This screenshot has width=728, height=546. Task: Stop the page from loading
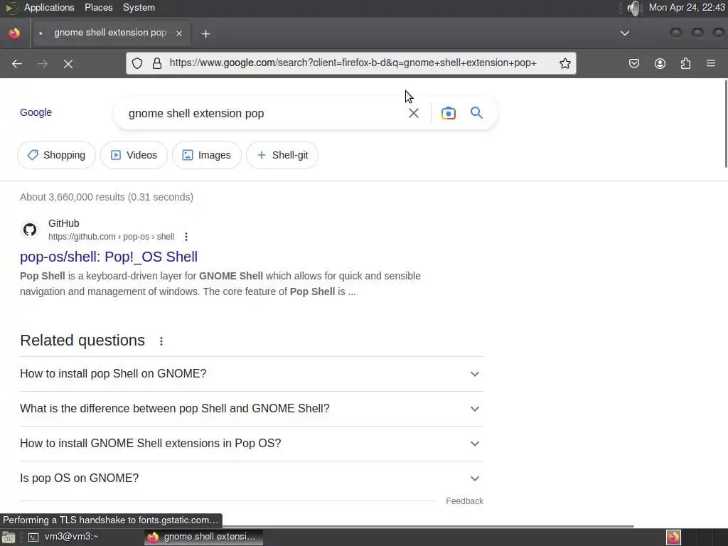click(68, 63)
